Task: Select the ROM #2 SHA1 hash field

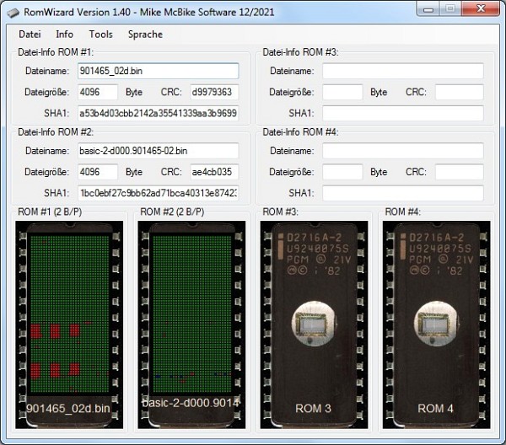Action: [x=157, y=193]
